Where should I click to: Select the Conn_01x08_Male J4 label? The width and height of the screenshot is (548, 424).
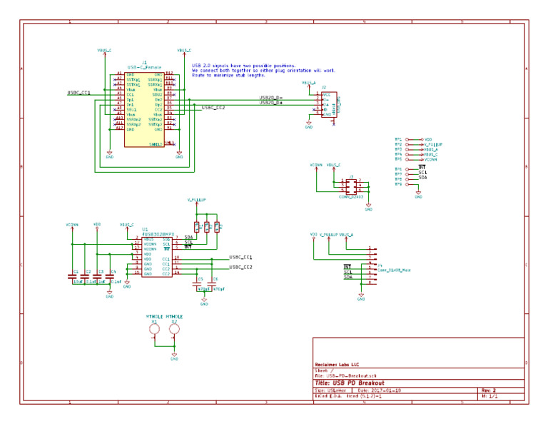pos(394,271)
